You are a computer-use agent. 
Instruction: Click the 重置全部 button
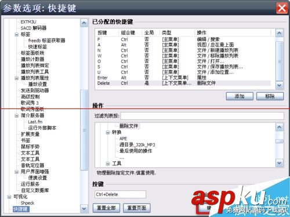click(x=106, y=208)
